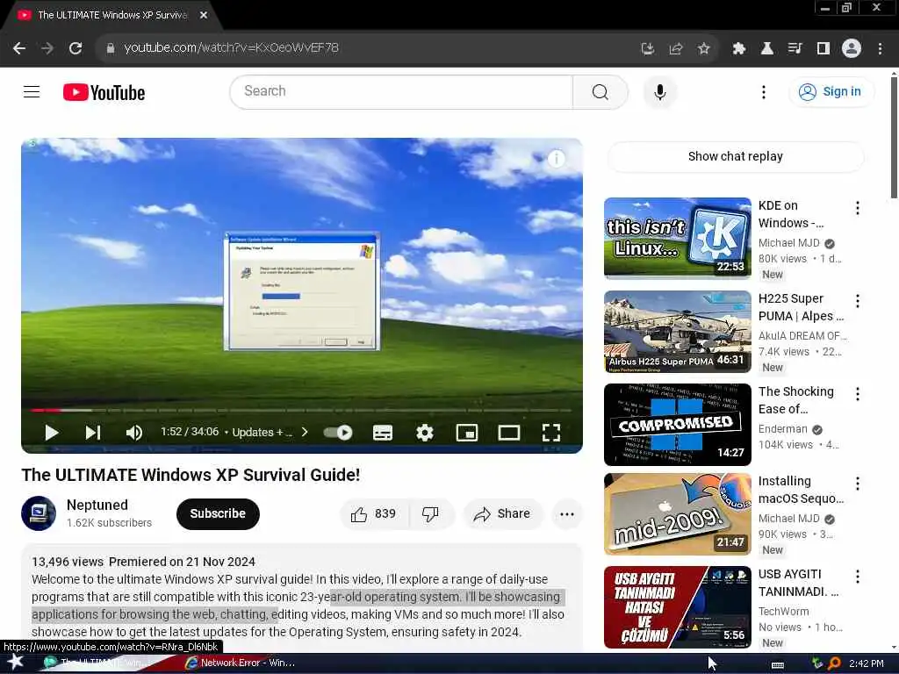The height and width of the screenshot is (674, 899).
Task: Enable miniplayer mode
Action: tap(467, 433)
